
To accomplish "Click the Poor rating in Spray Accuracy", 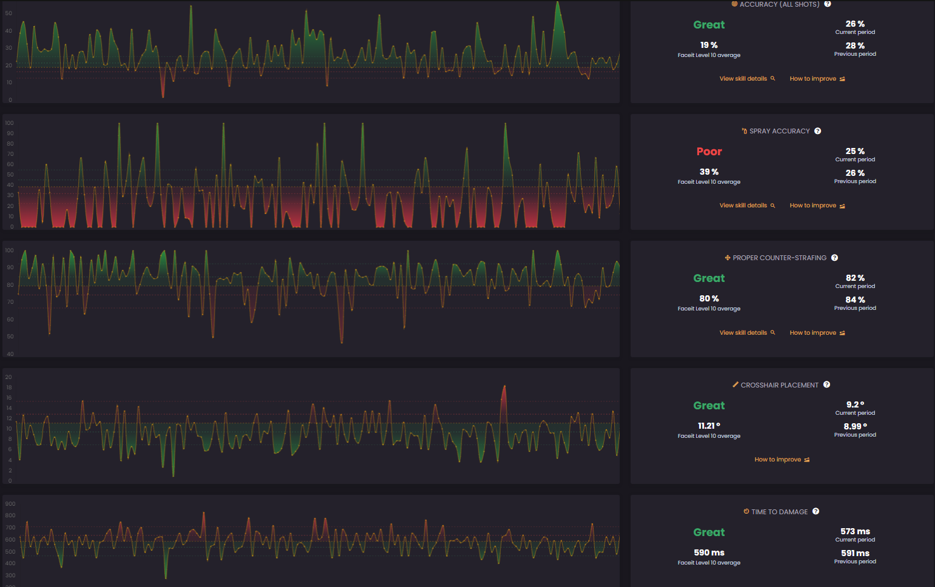I will (x=709, y=152).
